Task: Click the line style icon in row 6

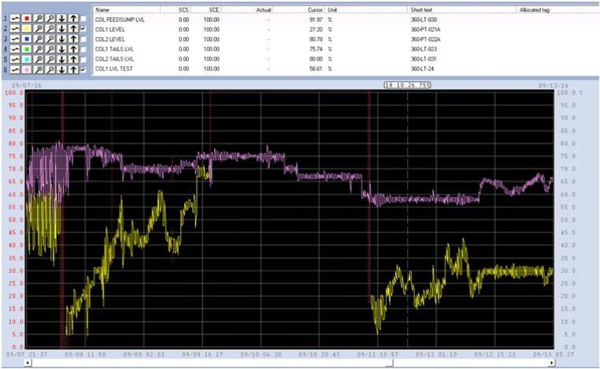Action: (15, 70)
